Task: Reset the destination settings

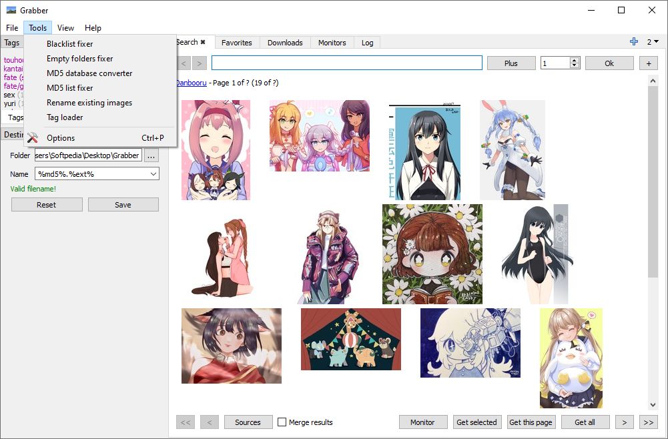Action: point(47,204)
